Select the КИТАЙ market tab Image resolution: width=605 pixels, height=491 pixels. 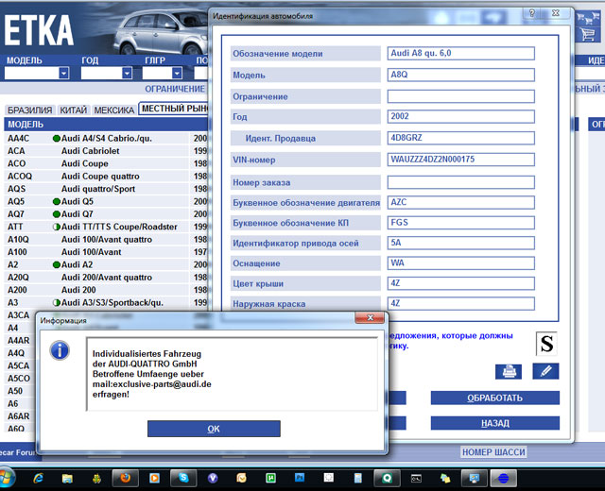point(73,110)
